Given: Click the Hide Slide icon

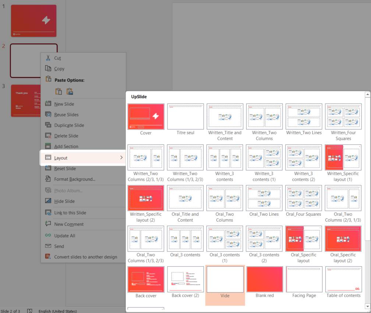Looking at the screenshot, I should (x=48, y=201).
